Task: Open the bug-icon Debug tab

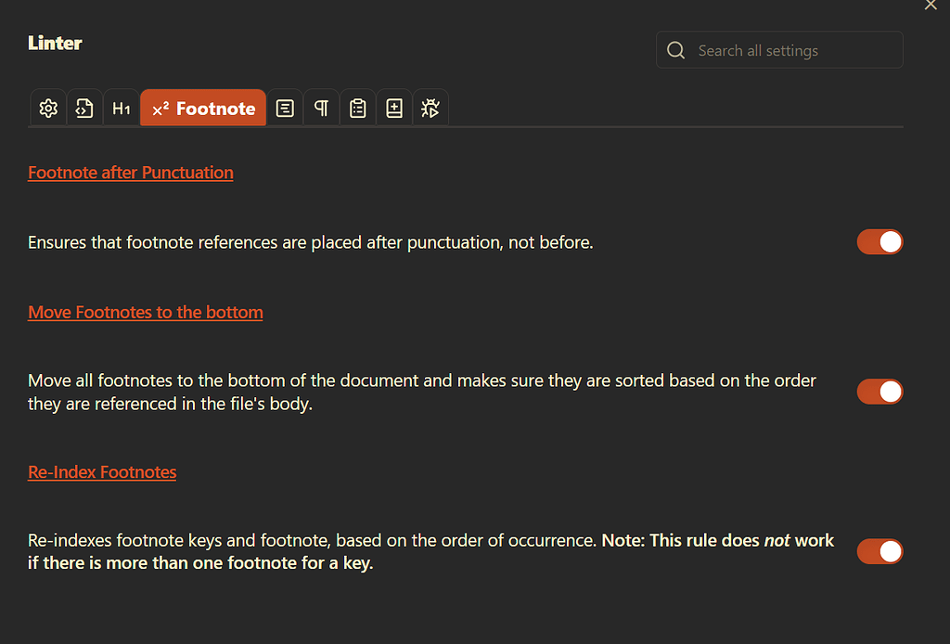Action: (430, 108)
